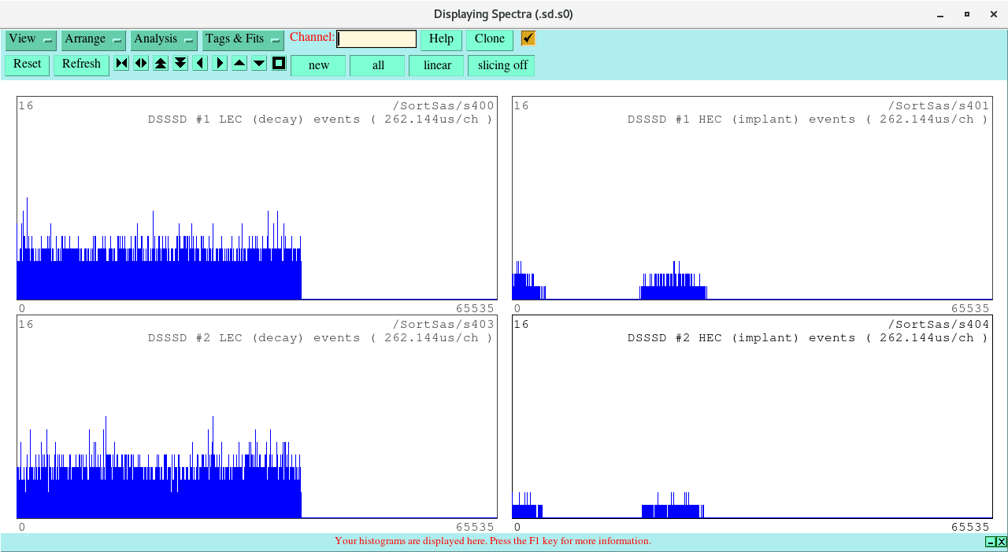Expand the Arrange dropdown menu

click(x=94, y=39)
